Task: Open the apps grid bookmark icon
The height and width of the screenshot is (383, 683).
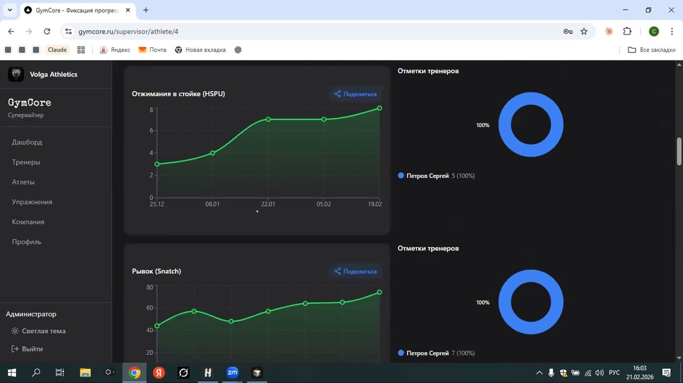Action: coord(81,50)
